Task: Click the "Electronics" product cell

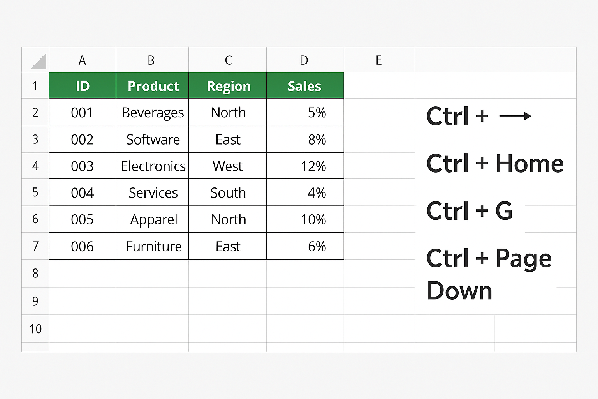Action: coord(152,166)
